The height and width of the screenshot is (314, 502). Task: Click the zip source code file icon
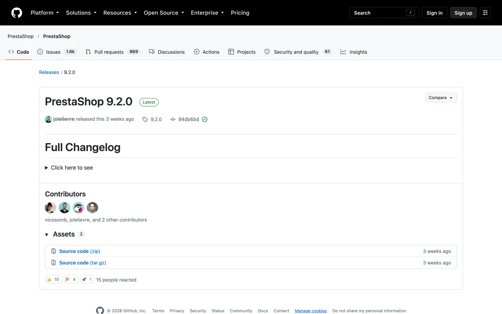pyautogui.click(x=54, y=251)
